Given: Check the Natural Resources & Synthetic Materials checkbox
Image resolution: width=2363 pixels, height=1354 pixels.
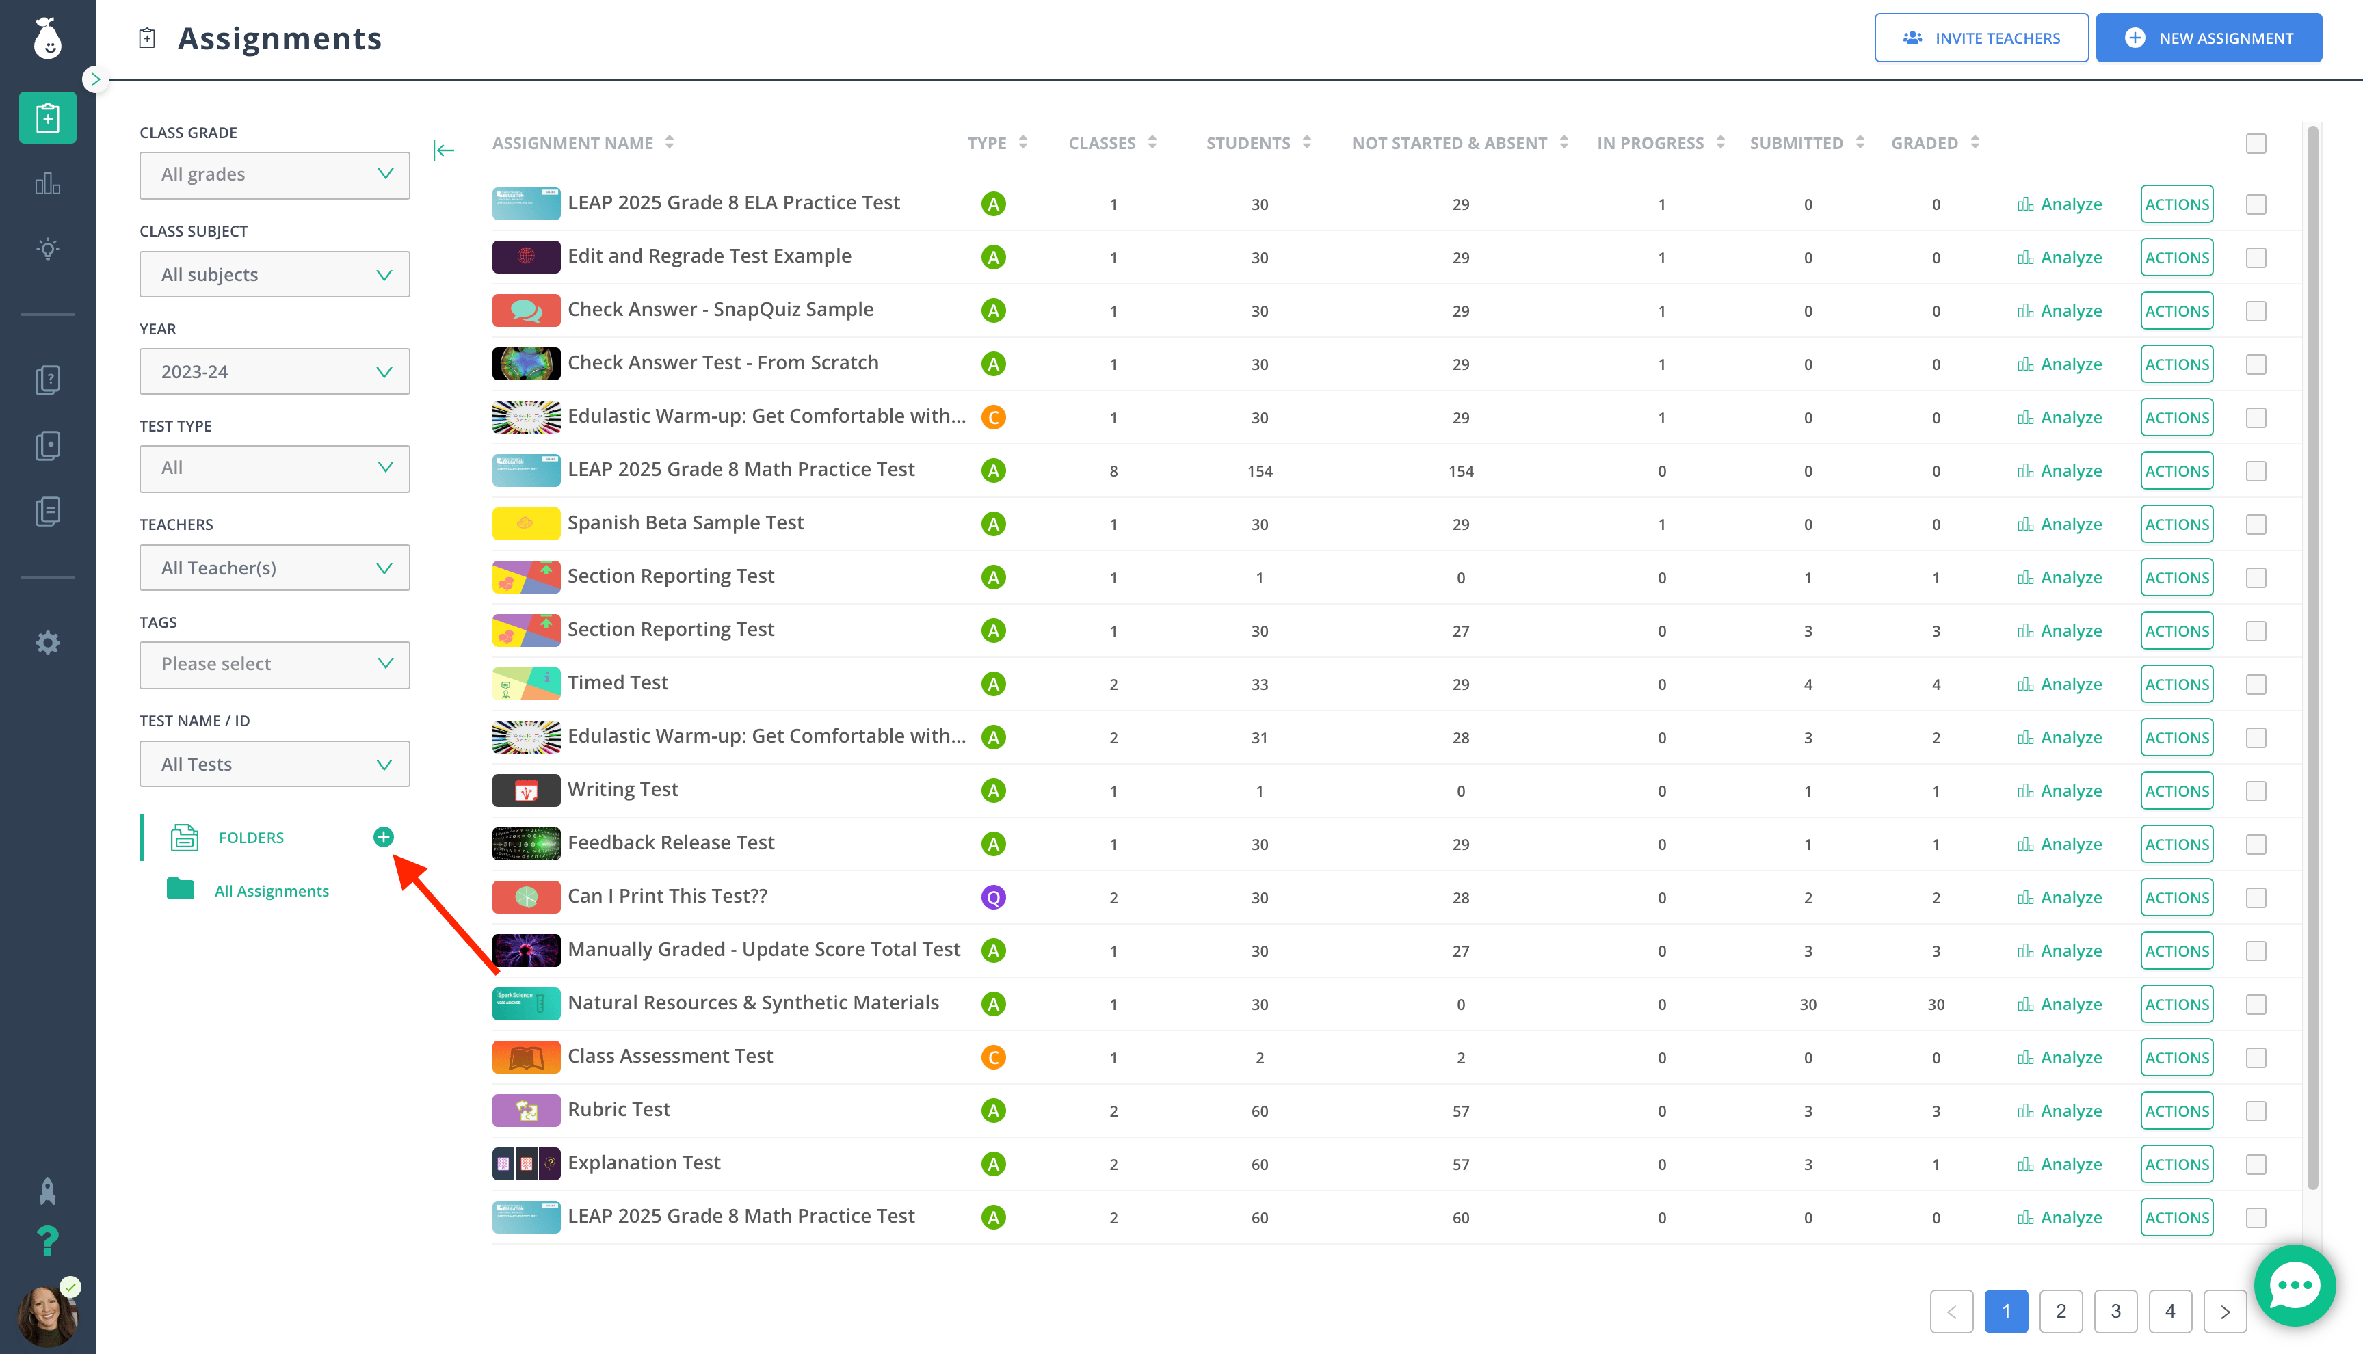Looking at the screenshot, I should pyautogui.click(x=2255, y=1005).
